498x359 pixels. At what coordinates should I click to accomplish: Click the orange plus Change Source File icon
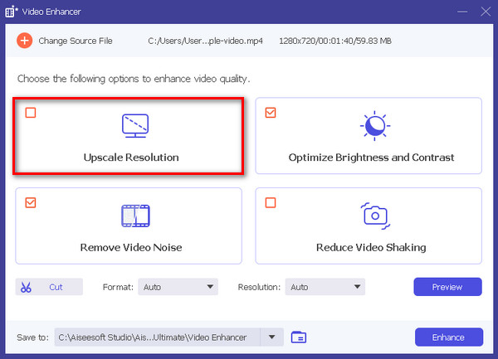coord(24,41)
